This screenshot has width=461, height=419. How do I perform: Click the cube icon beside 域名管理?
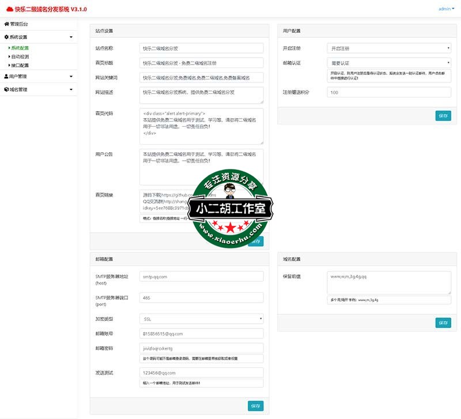pyautogui.click(x=6, y=90)
